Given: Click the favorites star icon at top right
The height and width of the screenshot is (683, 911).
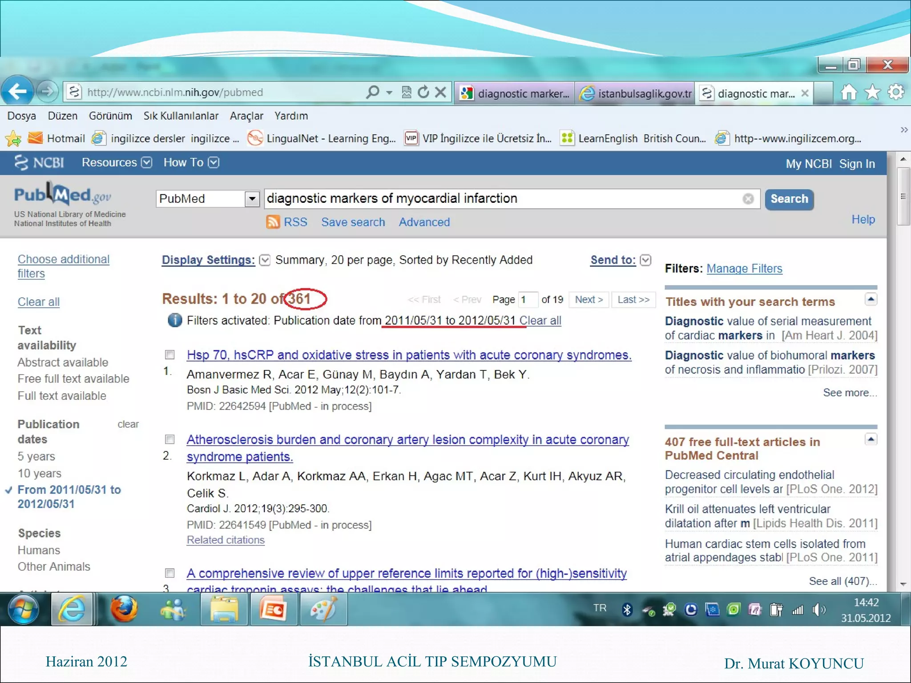Looking at the screenshot, I should click(x=872, y=92).
